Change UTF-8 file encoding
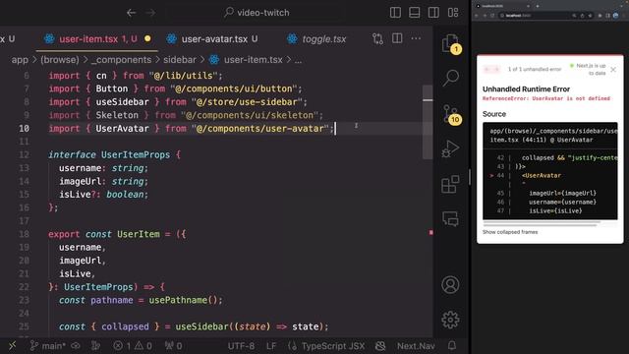The width and height of the screenshot is (629, 354). tap(241, 345)
